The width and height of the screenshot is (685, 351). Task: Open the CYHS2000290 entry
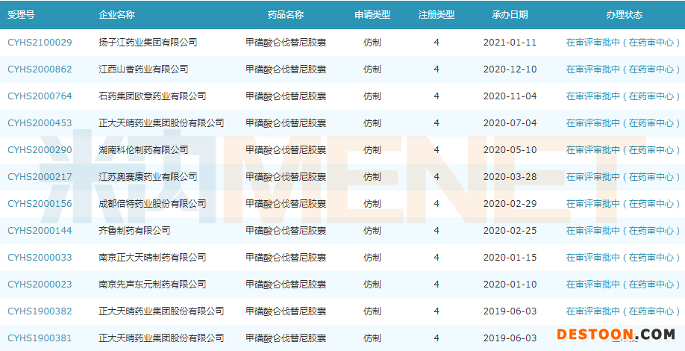[40, 150]
